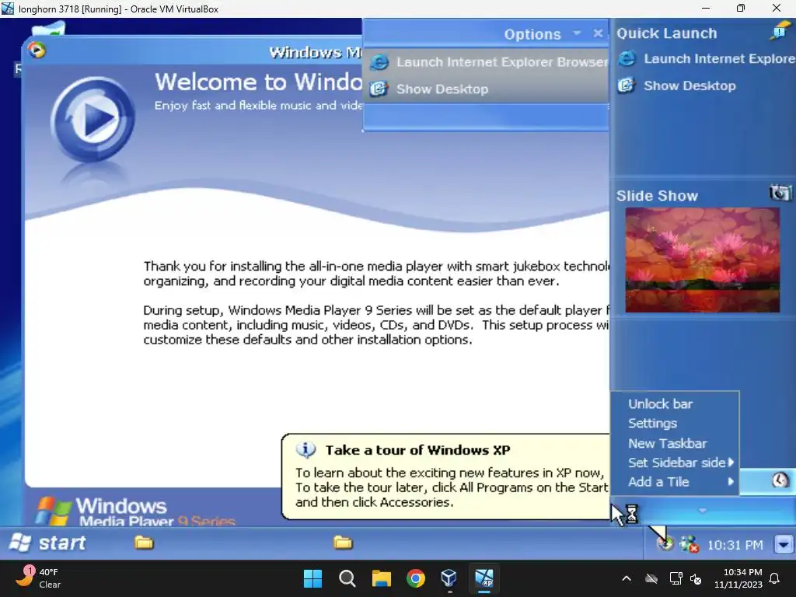The height and width of the screenshot is (597, 796).
Task: Click the 10:31 PM XP clock
Action: click(x=735, y=545)
